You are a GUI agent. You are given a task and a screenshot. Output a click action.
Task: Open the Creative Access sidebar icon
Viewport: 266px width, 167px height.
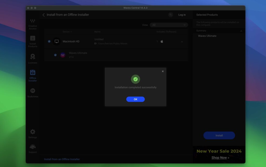pos(33,22)
